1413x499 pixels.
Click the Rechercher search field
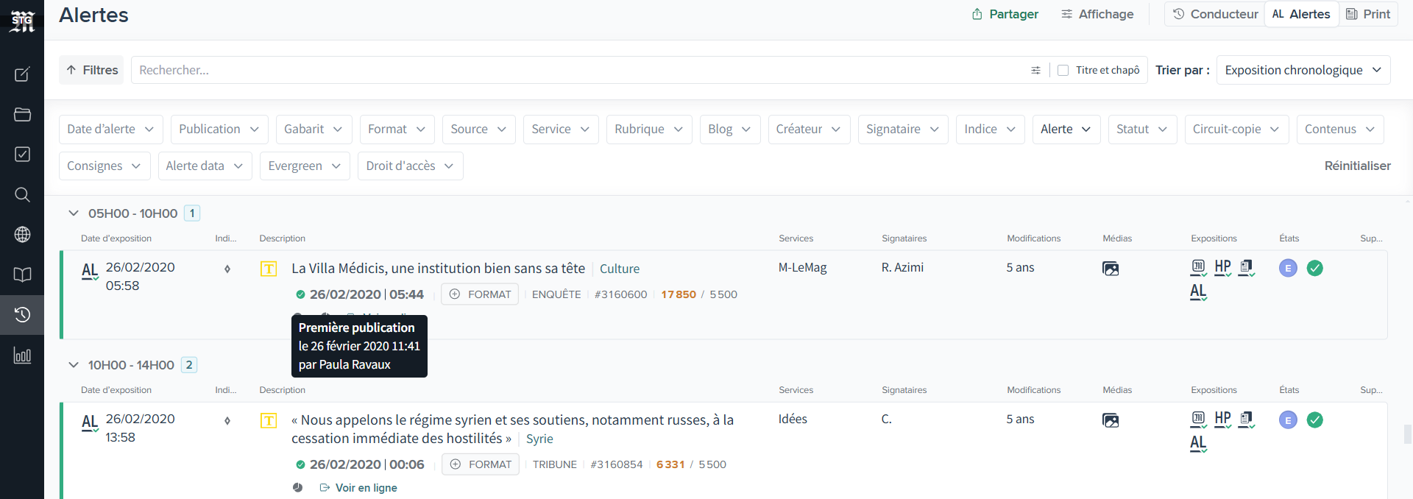coord(574,70)
